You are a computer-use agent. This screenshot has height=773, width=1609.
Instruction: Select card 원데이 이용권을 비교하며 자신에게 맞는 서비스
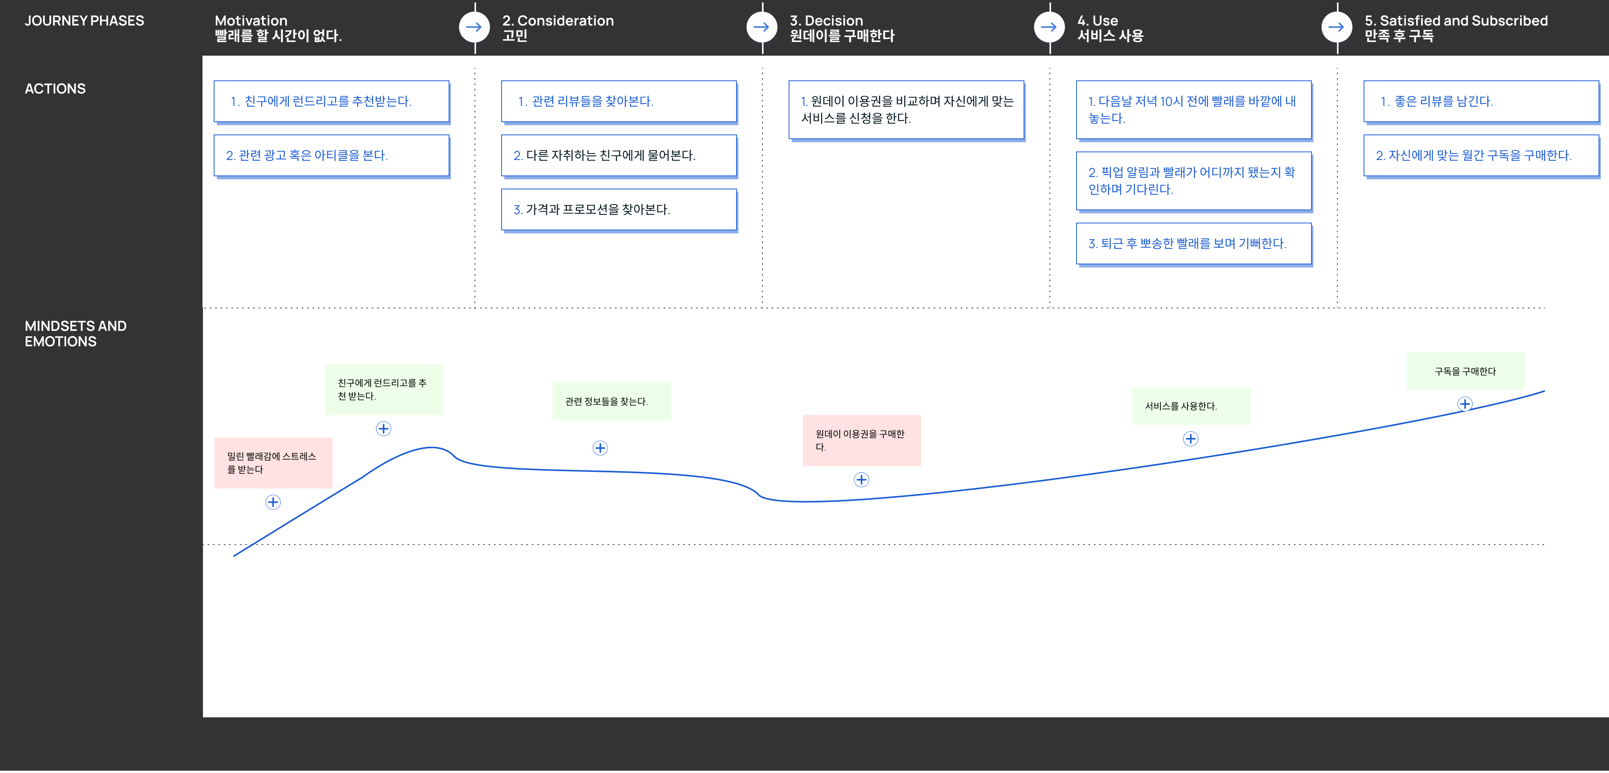[906, 109]
